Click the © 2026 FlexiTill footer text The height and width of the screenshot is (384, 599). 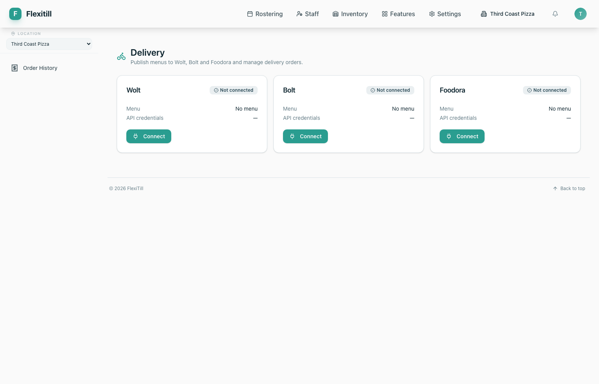(126, 189)
